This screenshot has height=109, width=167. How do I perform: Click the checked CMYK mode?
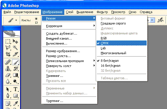(122, 43)
